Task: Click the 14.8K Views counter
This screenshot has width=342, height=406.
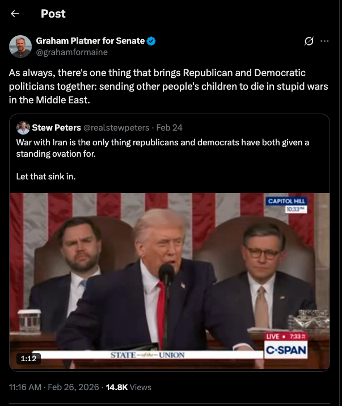Action: (129, 387)
